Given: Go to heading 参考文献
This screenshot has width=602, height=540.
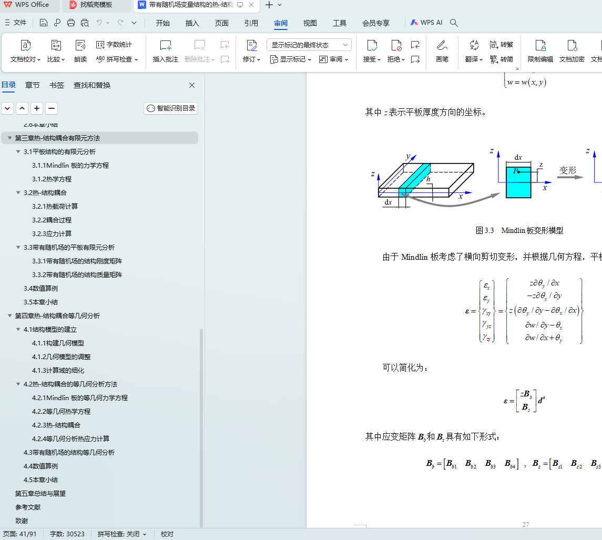Looking at the screenshot, I should [28, 507].
